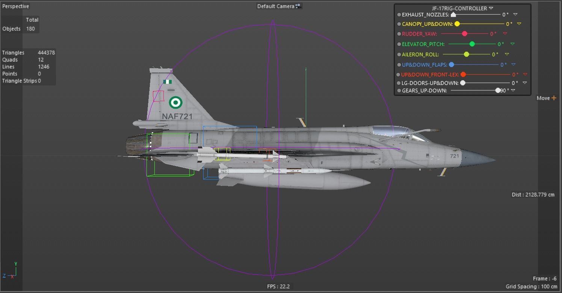
Task: Click the Move label in the viewport
Action: [543, 98]
